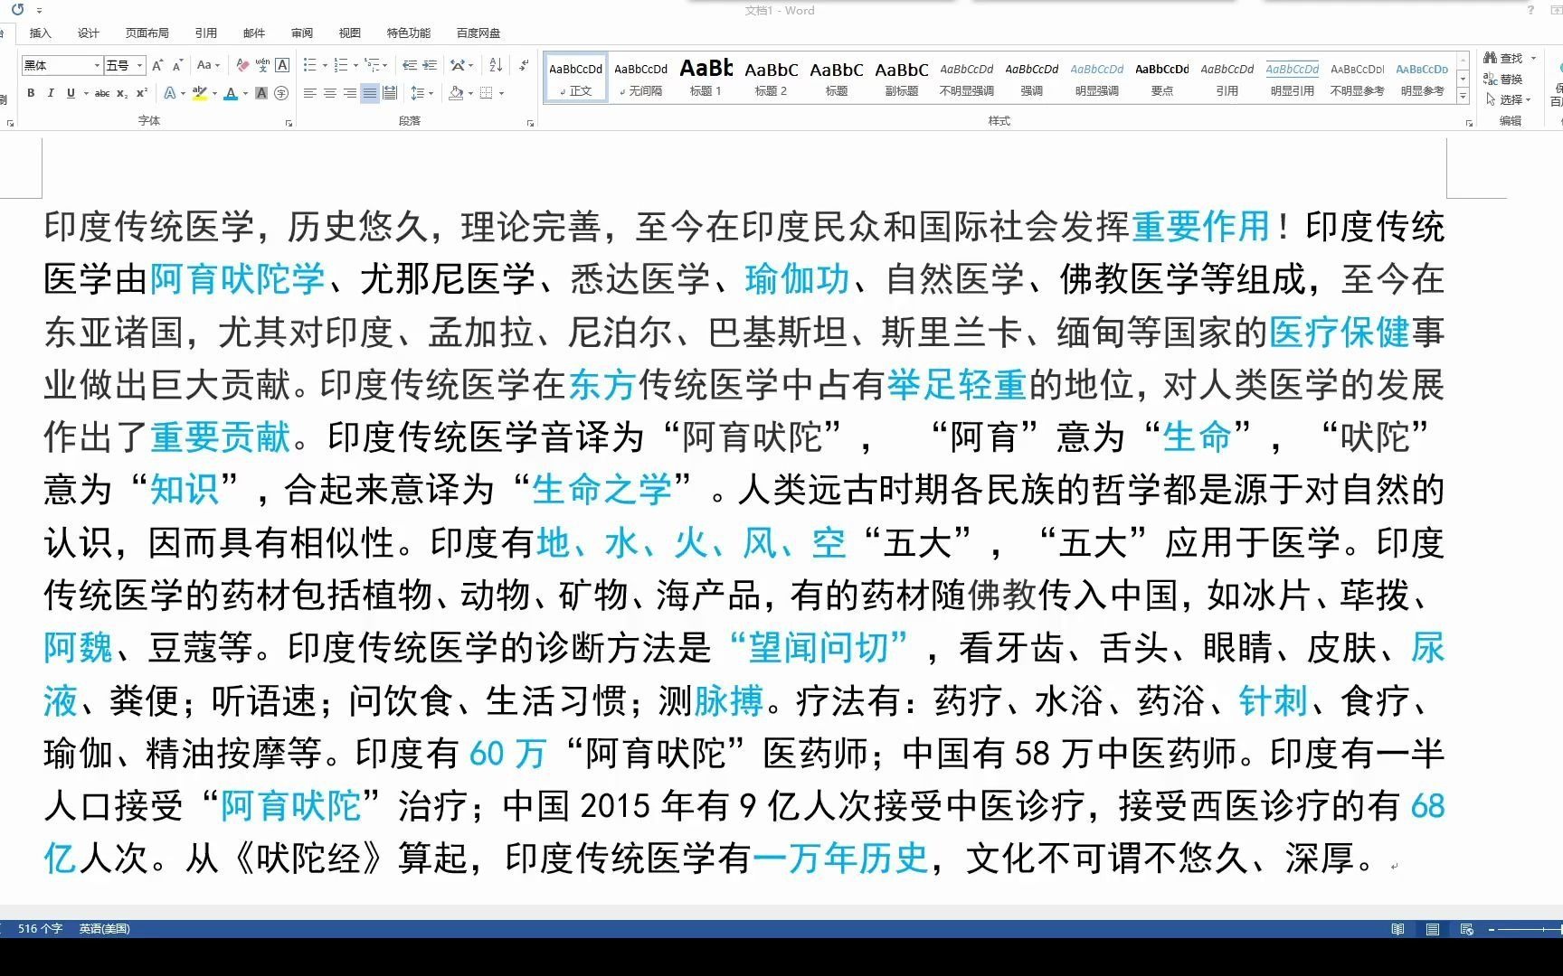Open the 百度网盘 ribbon tab
1563x976 pixels.
(478, 33)
